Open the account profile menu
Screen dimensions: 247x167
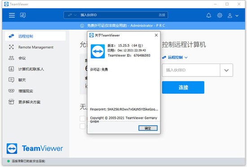point(233,15)
